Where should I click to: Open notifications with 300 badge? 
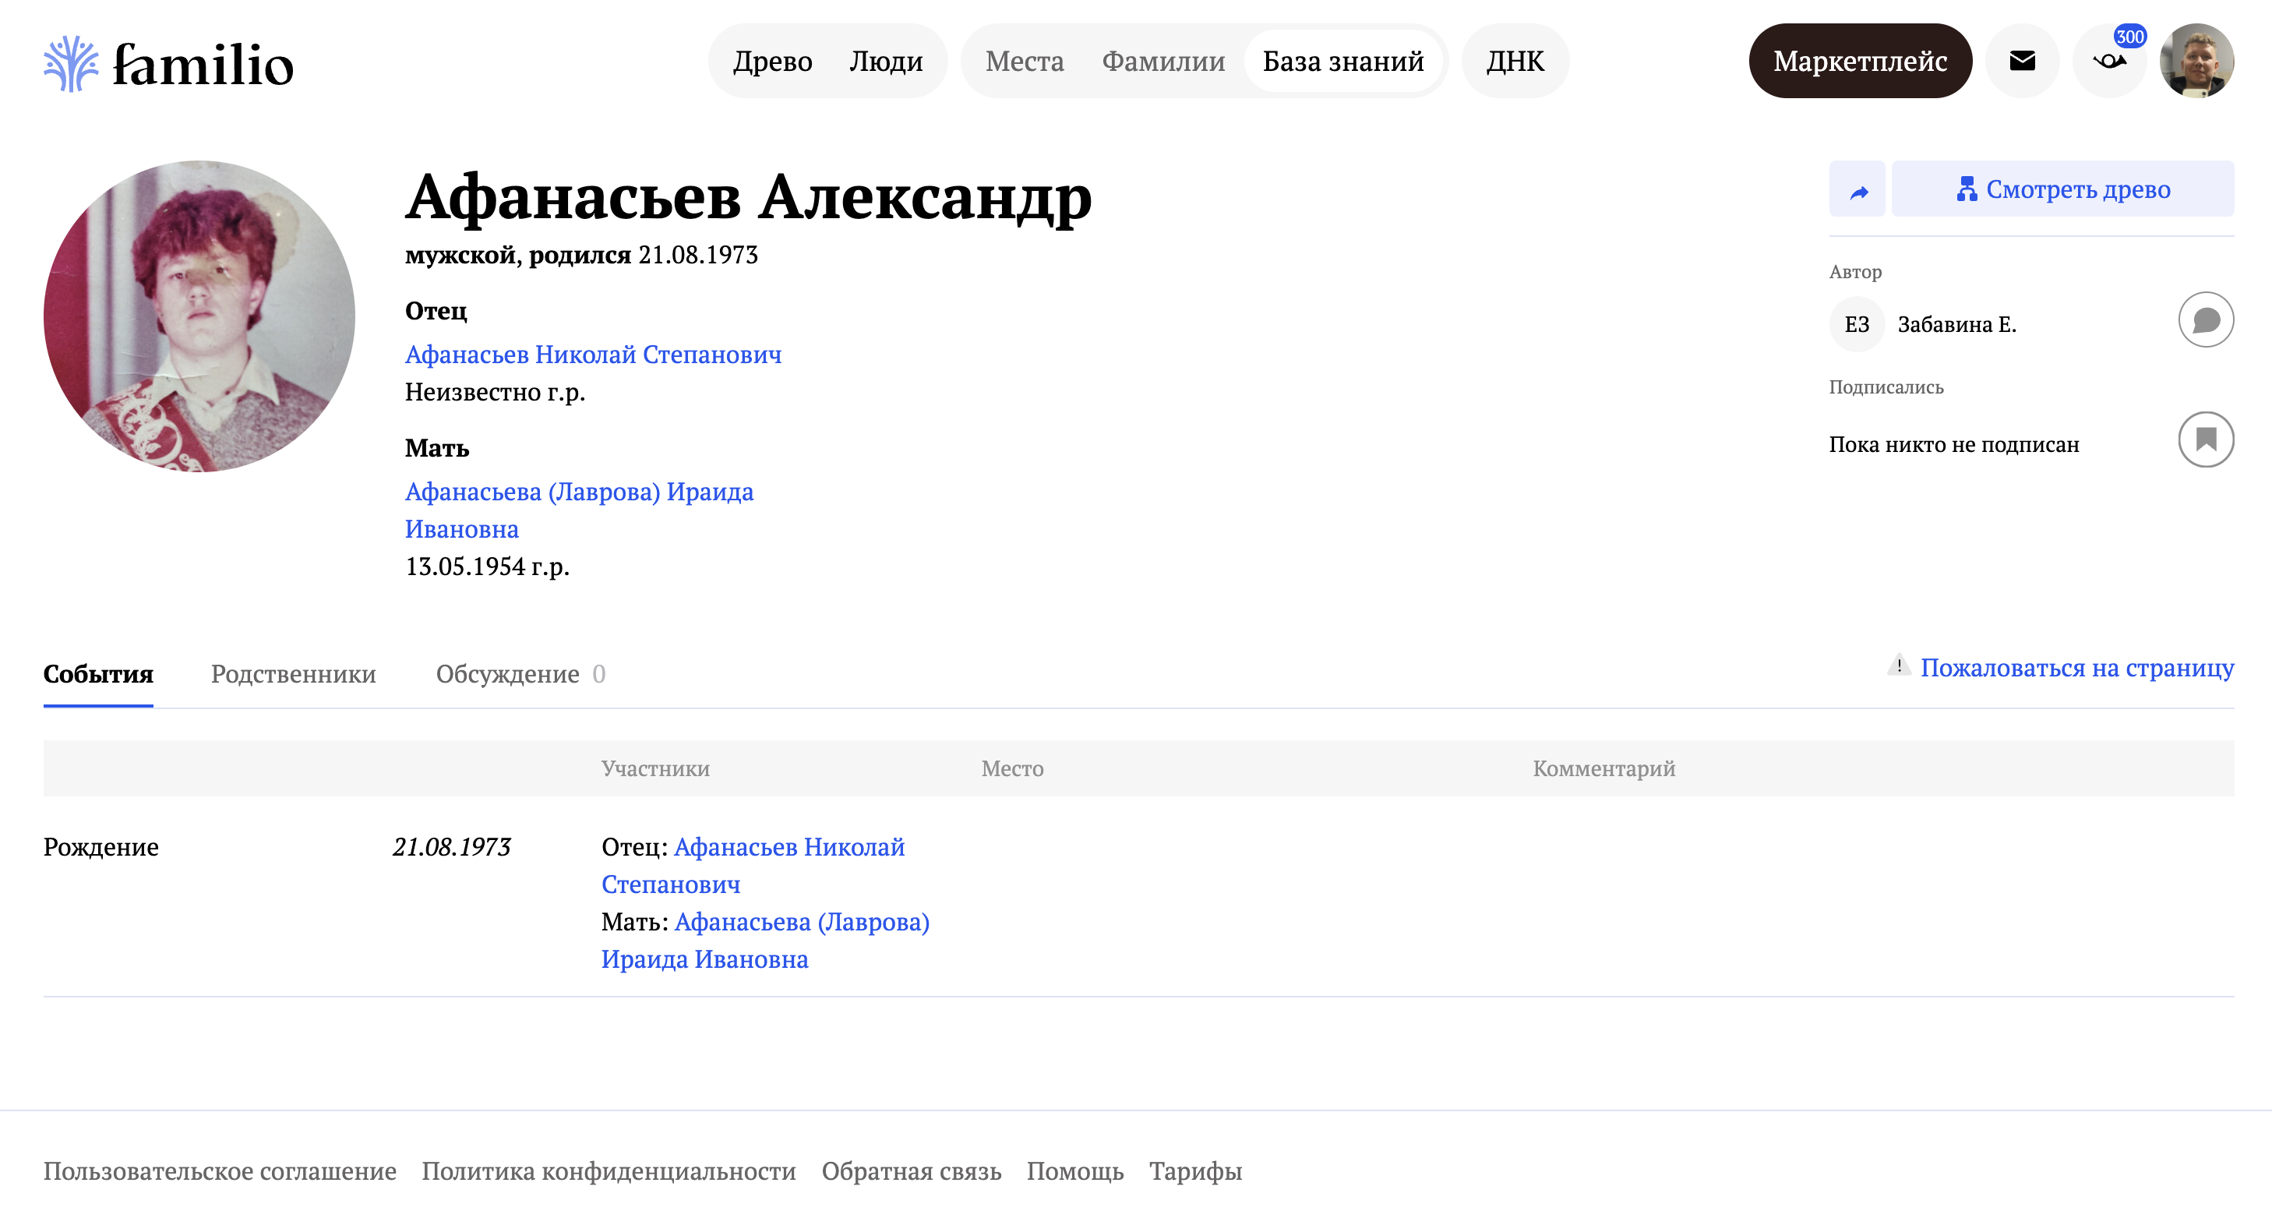[2109, 61]
